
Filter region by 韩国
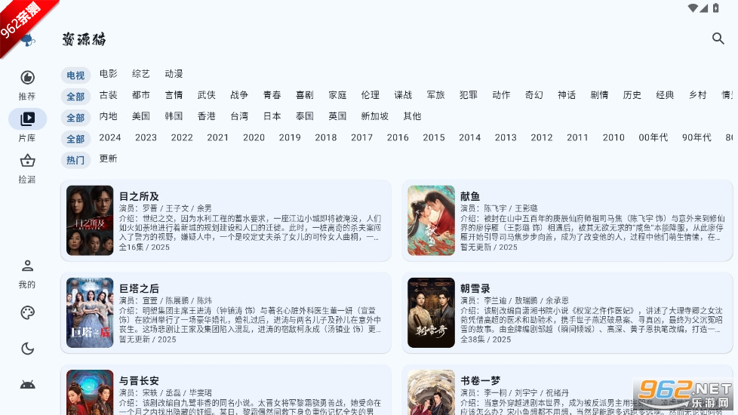[174, 116]
